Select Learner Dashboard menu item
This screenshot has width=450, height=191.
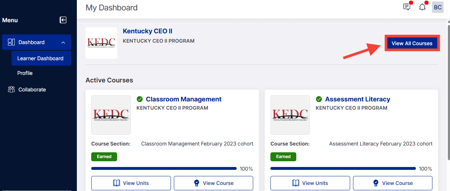click(x=41, y=58)
